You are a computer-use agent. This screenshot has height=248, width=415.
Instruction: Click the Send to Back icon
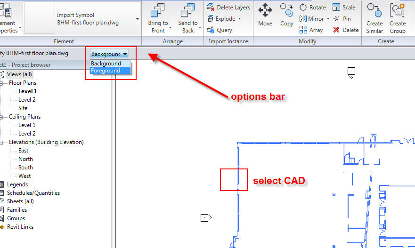click(x=187, y=10)
